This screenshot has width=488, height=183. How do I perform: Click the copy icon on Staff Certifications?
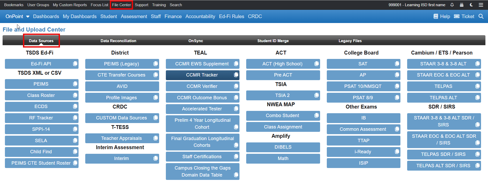pyautogui.click(x=236, y=156)
